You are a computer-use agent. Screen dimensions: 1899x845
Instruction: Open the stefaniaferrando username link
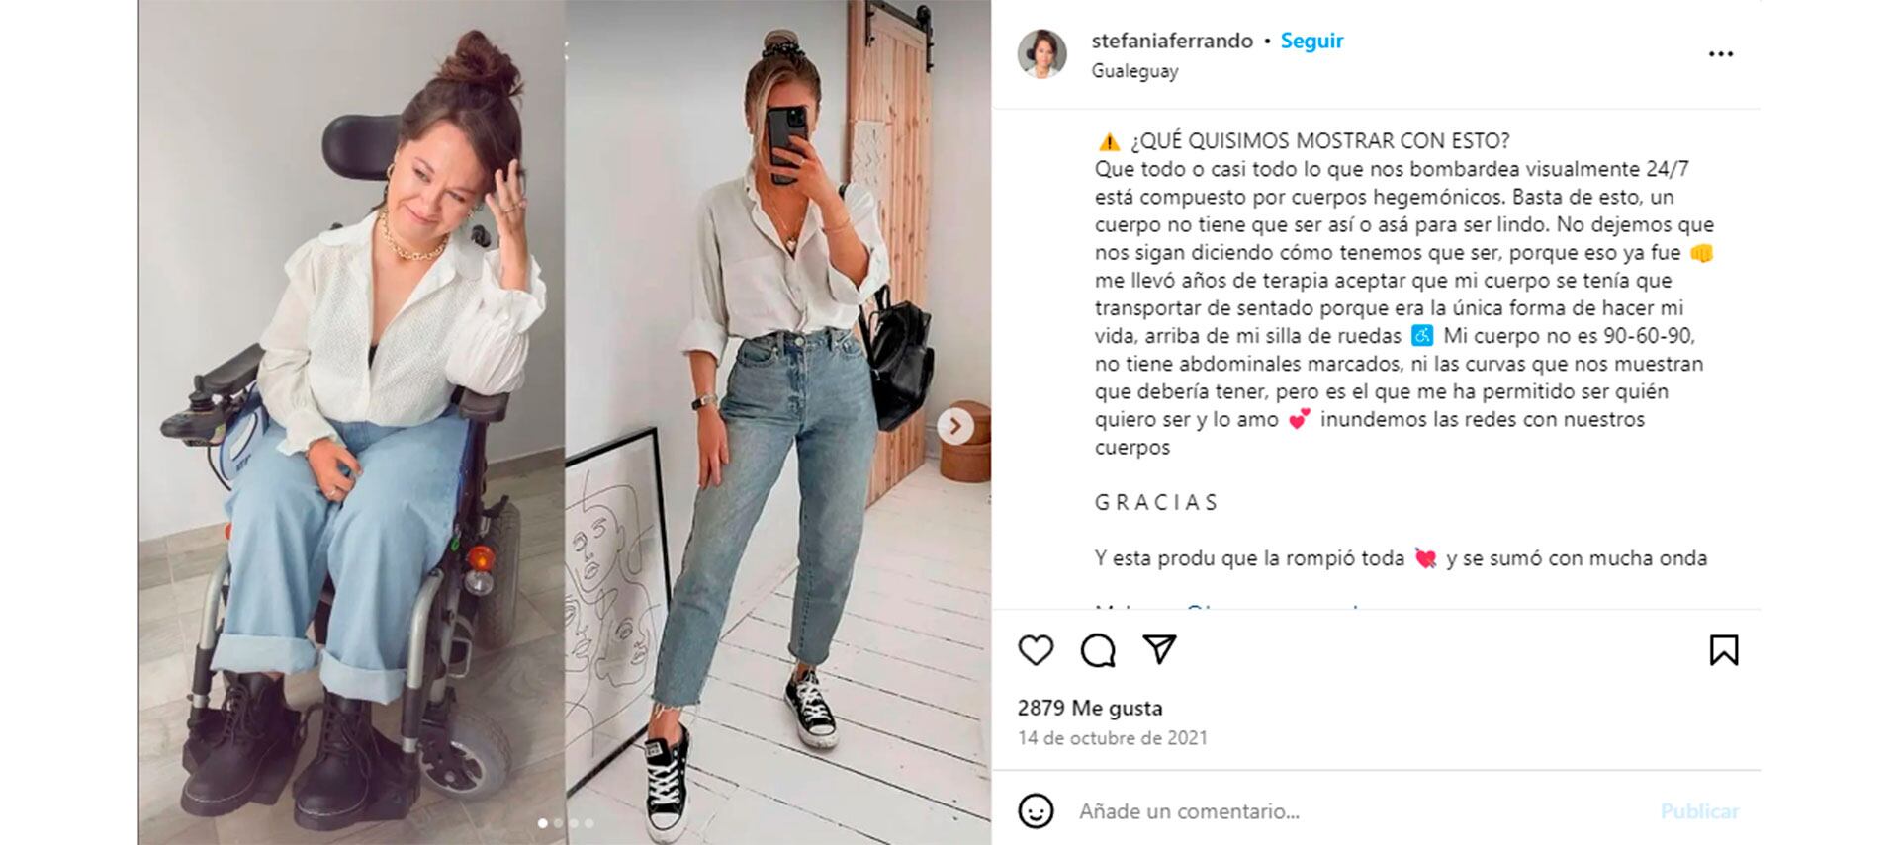1172,41
